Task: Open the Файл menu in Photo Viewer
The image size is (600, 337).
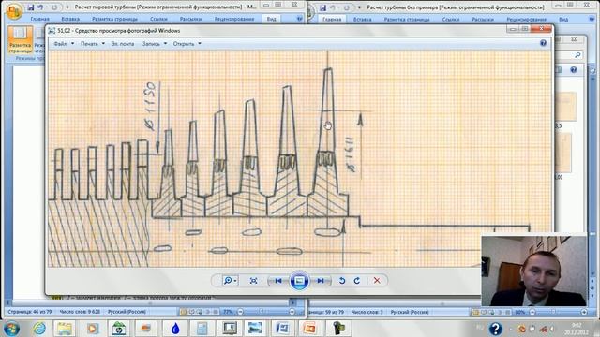Action: [x=64, y=44]
